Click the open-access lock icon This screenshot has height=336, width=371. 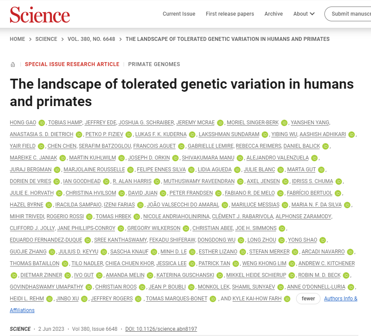13,64
